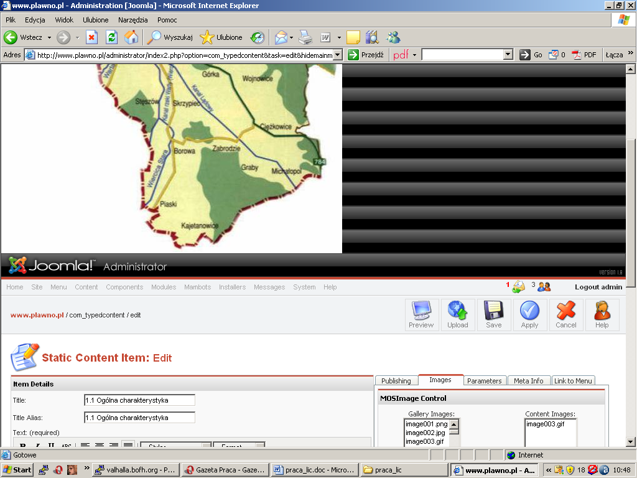
Task: Go to browser Home page icon
Action: click(131, 37)
